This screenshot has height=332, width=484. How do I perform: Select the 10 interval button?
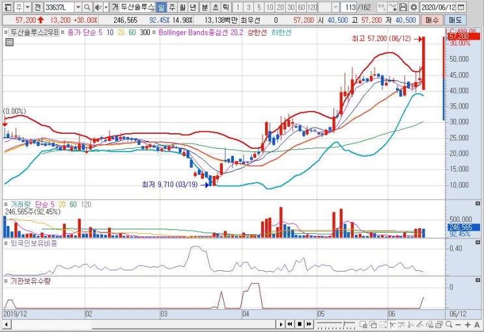[270, 6]
